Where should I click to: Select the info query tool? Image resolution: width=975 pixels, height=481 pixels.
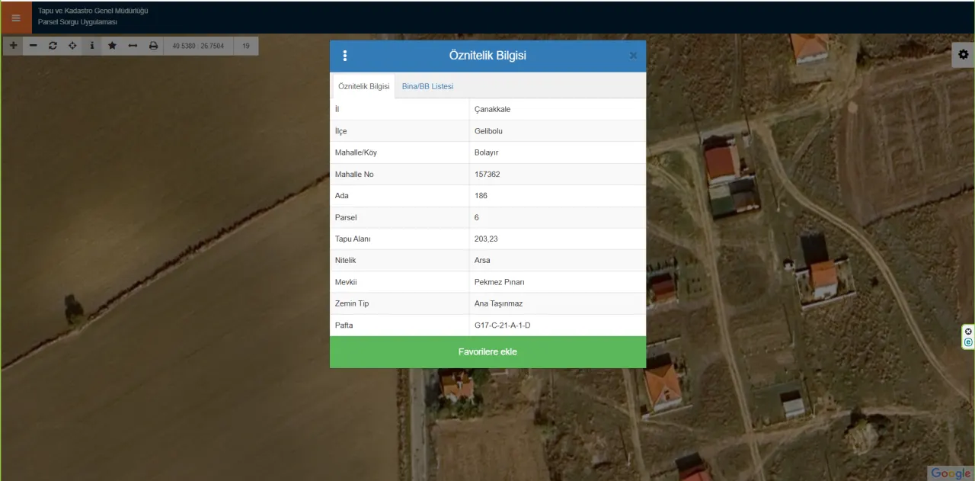[x=92, y=46]
